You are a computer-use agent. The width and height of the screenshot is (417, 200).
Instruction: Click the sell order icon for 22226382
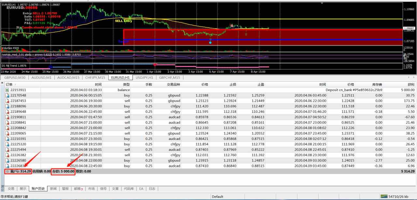pyautogui.click(x=7, y=155)
